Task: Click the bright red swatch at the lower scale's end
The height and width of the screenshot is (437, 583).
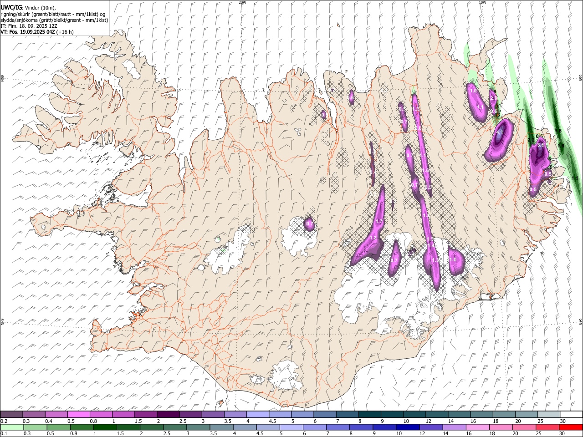Action: tap(571, 427)
